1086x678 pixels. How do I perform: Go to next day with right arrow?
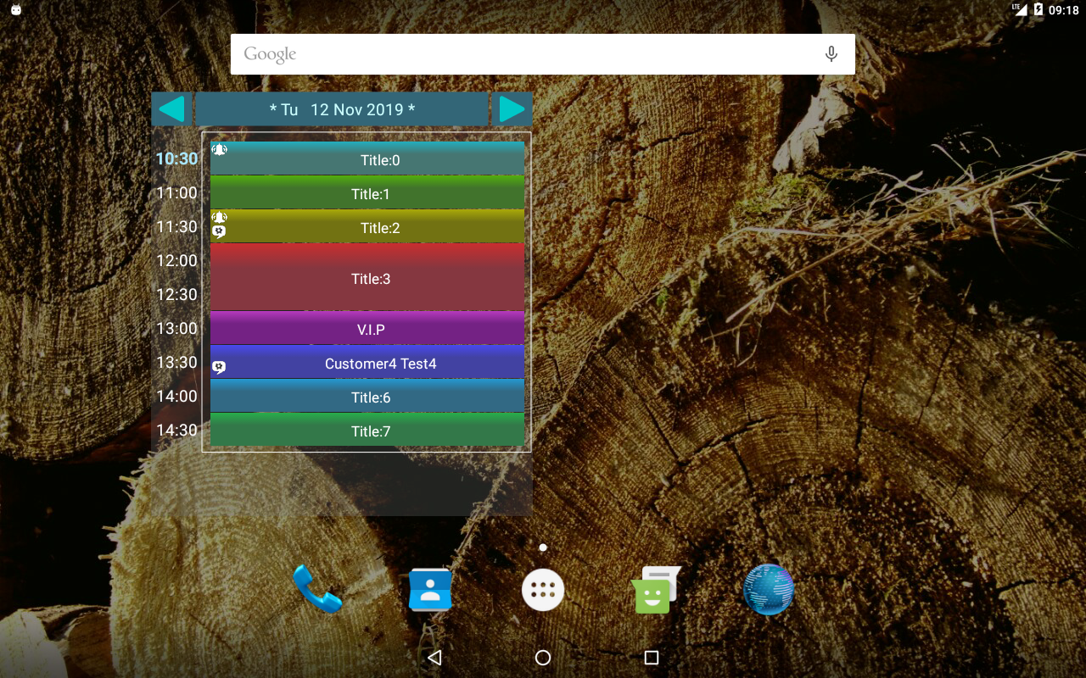click(512, 109)
